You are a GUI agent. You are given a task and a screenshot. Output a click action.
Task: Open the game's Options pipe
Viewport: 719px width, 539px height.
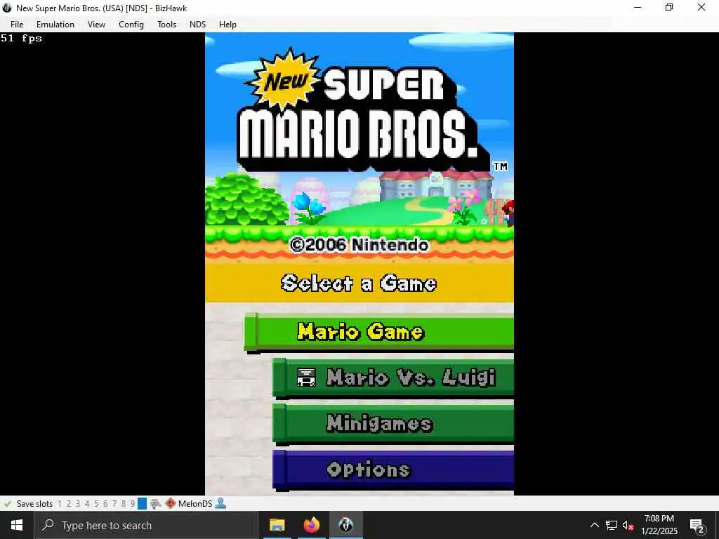coord(393,470)
